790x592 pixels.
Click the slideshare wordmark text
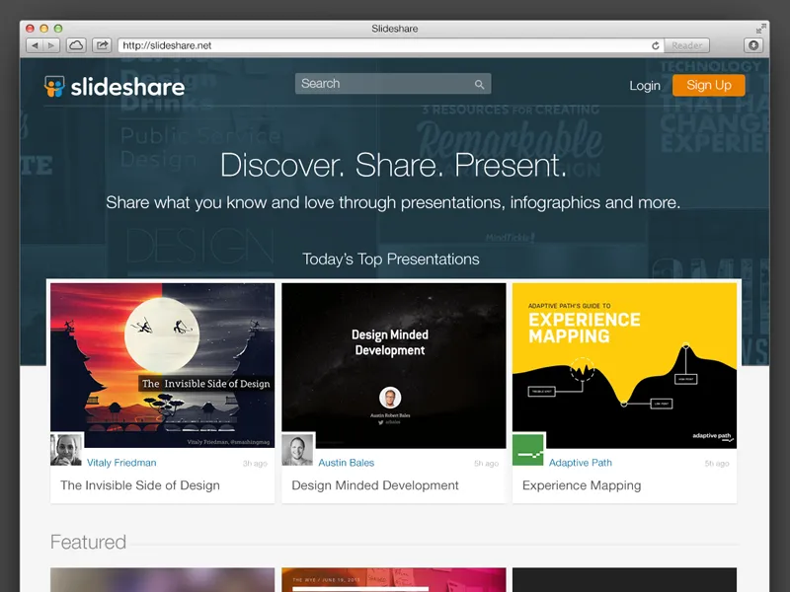127,87
